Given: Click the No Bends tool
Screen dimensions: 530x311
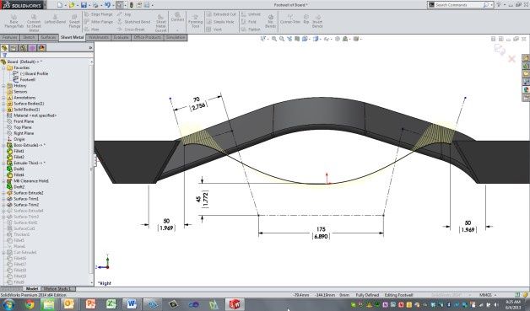Looking at the screenshot, I should tap(270, 21).
